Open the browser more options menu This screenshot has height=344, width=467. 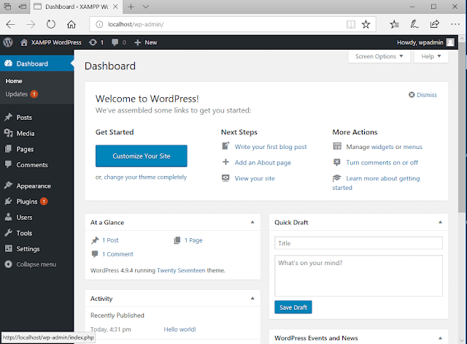(455, 24)
